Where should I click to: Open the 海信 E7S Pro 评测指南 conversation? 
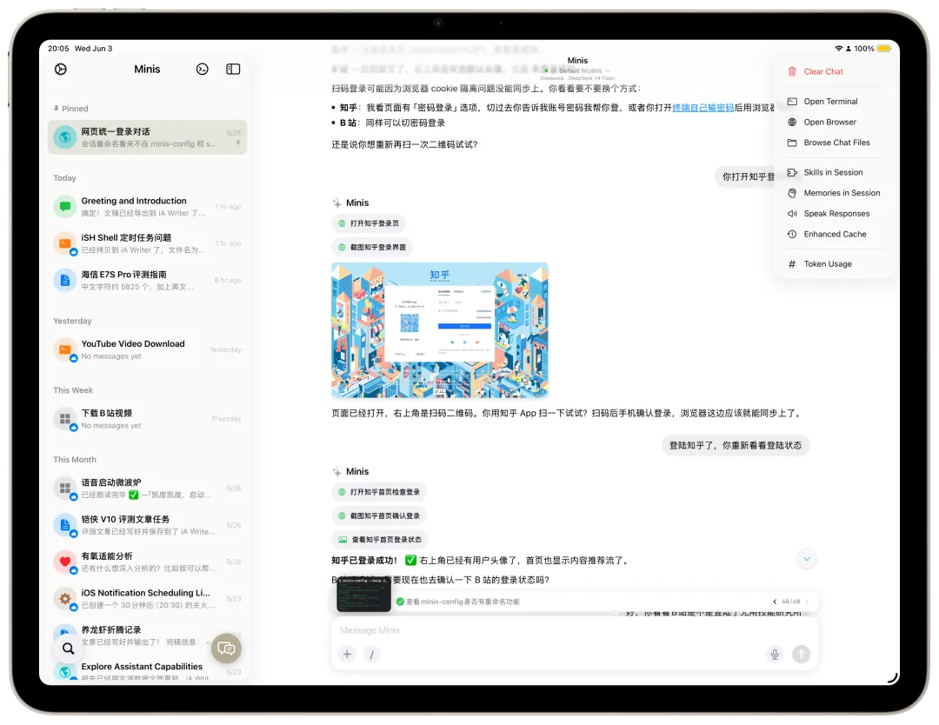(147, 280)
